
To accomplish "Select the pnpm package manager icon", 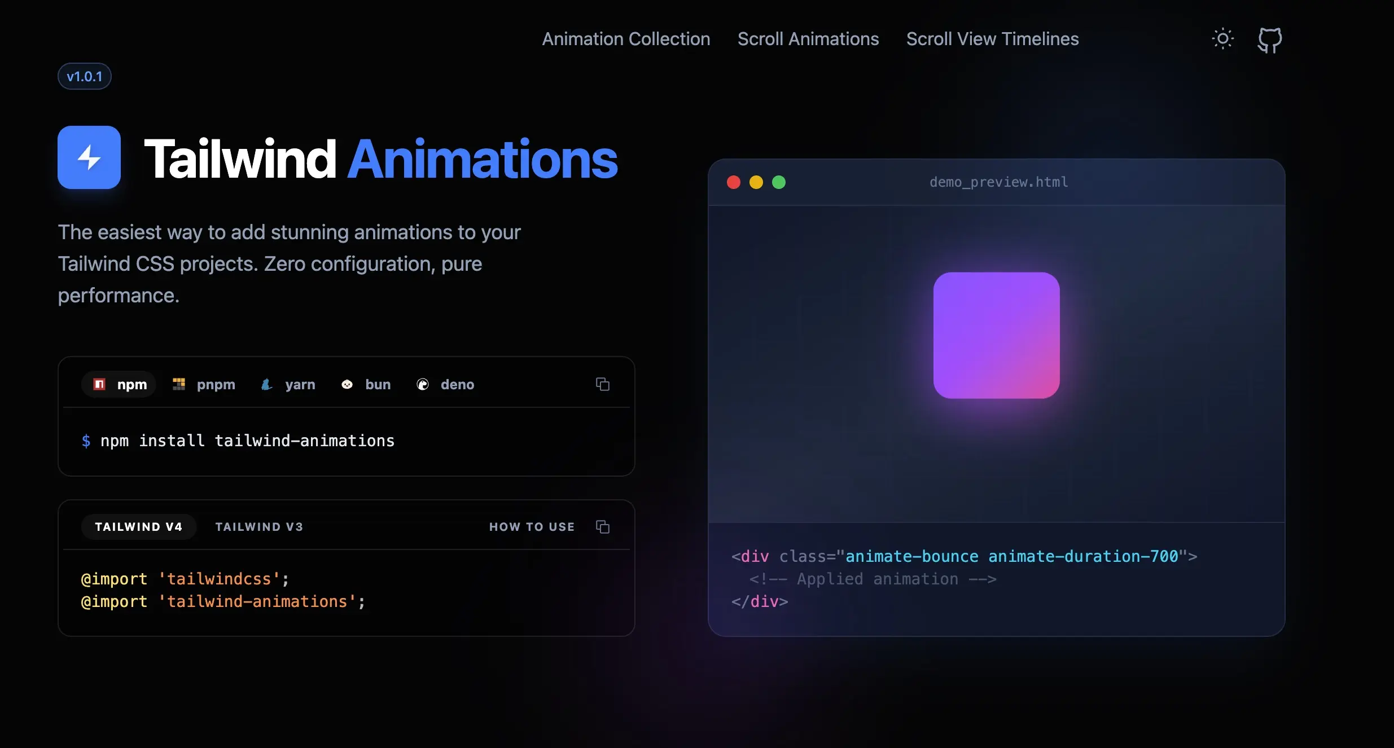I will [x=179, y=384].
